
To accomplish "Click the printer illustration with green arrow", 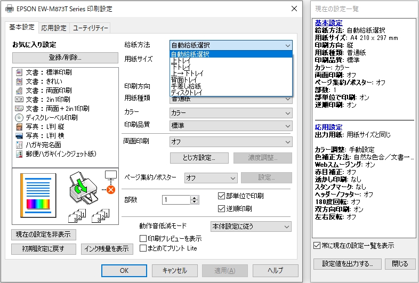I will [x=83, y=188].
